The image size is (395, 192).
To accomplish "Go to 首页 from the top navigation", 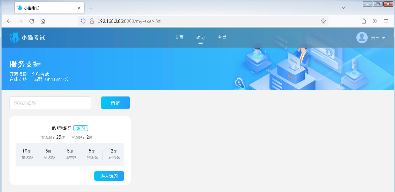I will [x=179, y=37].
